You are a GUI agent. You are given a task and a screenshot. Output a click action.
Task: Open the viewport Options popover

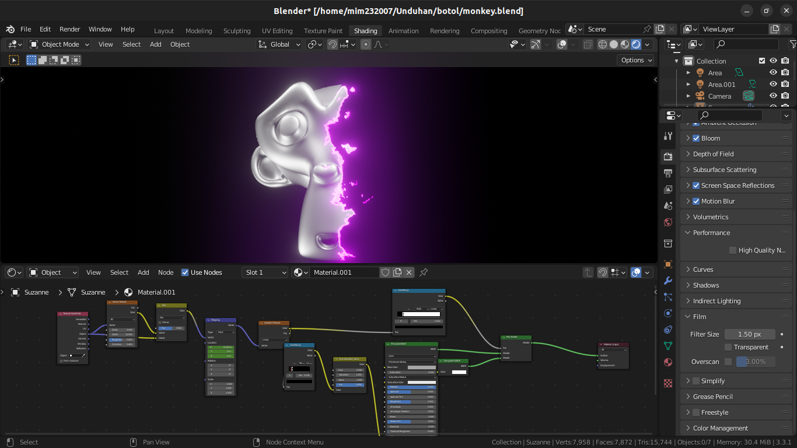click(x=635, y=60)
